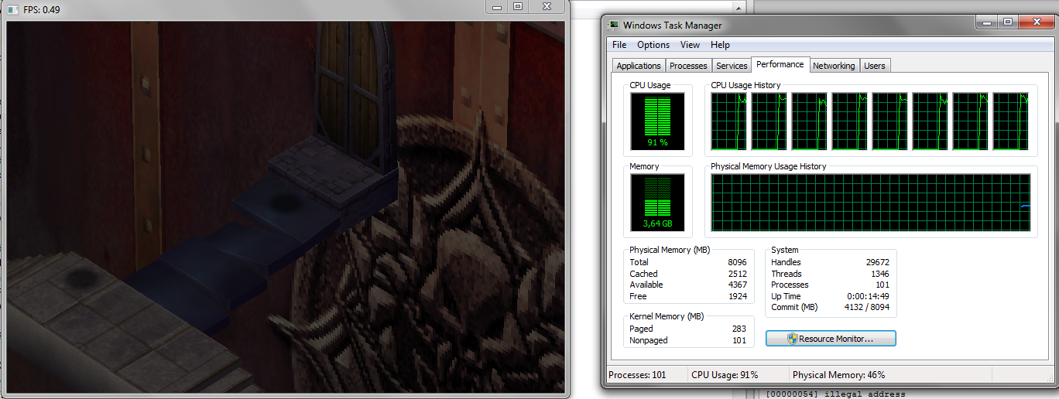This screenshot has height=399, width=1059.
Task: Click the Task Manager title bar icon
Action: click(x=614, y=26)
